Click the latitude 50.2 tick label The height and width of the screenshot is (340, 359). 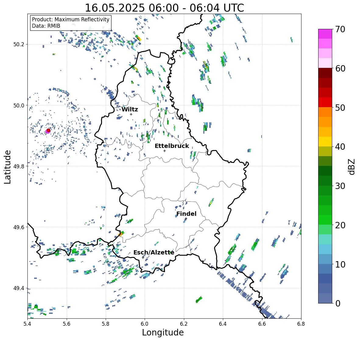tap(19, 44)
